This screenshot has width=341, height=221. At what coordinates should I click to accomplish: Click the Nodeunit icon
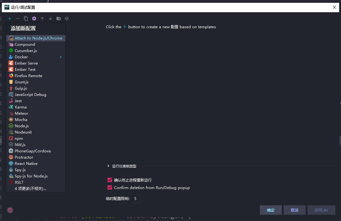pyautogui.click(x=11, y=132)
